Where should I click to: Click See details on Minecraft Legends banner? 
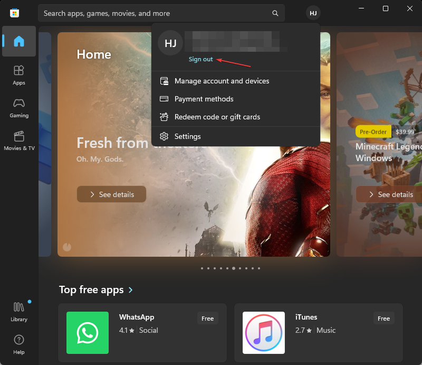click(x=390, y=194)
